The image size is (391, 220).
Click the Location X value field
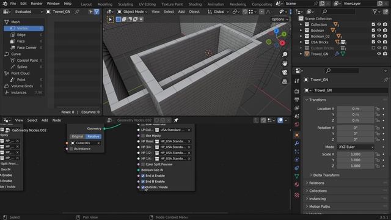[x=356, y=109]
